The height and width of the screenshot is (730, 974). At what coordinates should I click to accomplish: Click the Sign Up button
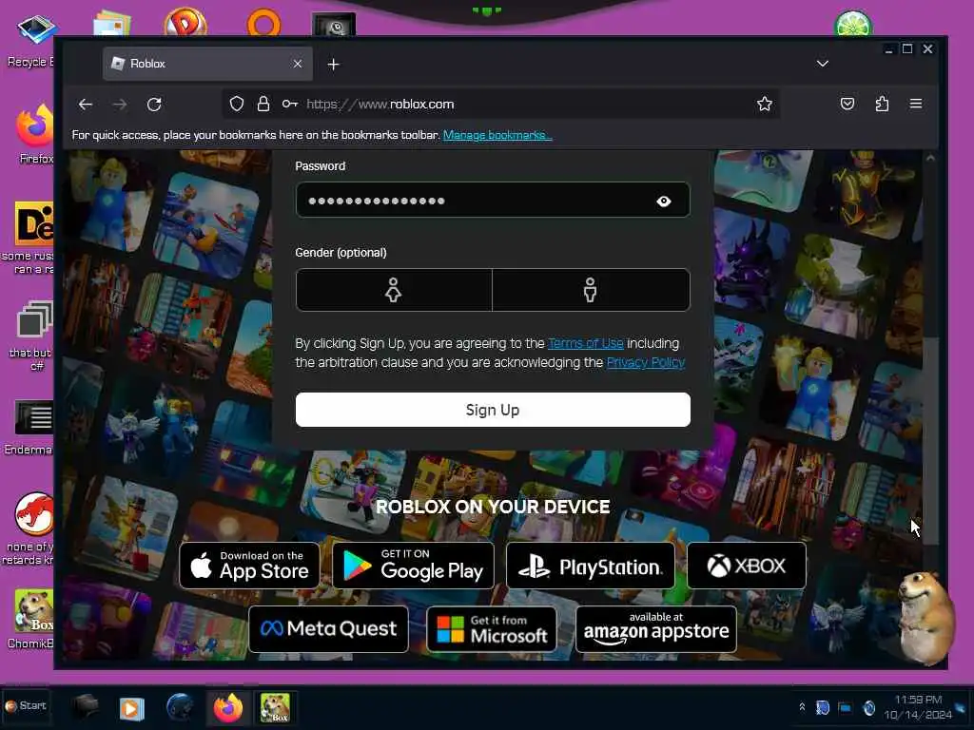[493, 410]
